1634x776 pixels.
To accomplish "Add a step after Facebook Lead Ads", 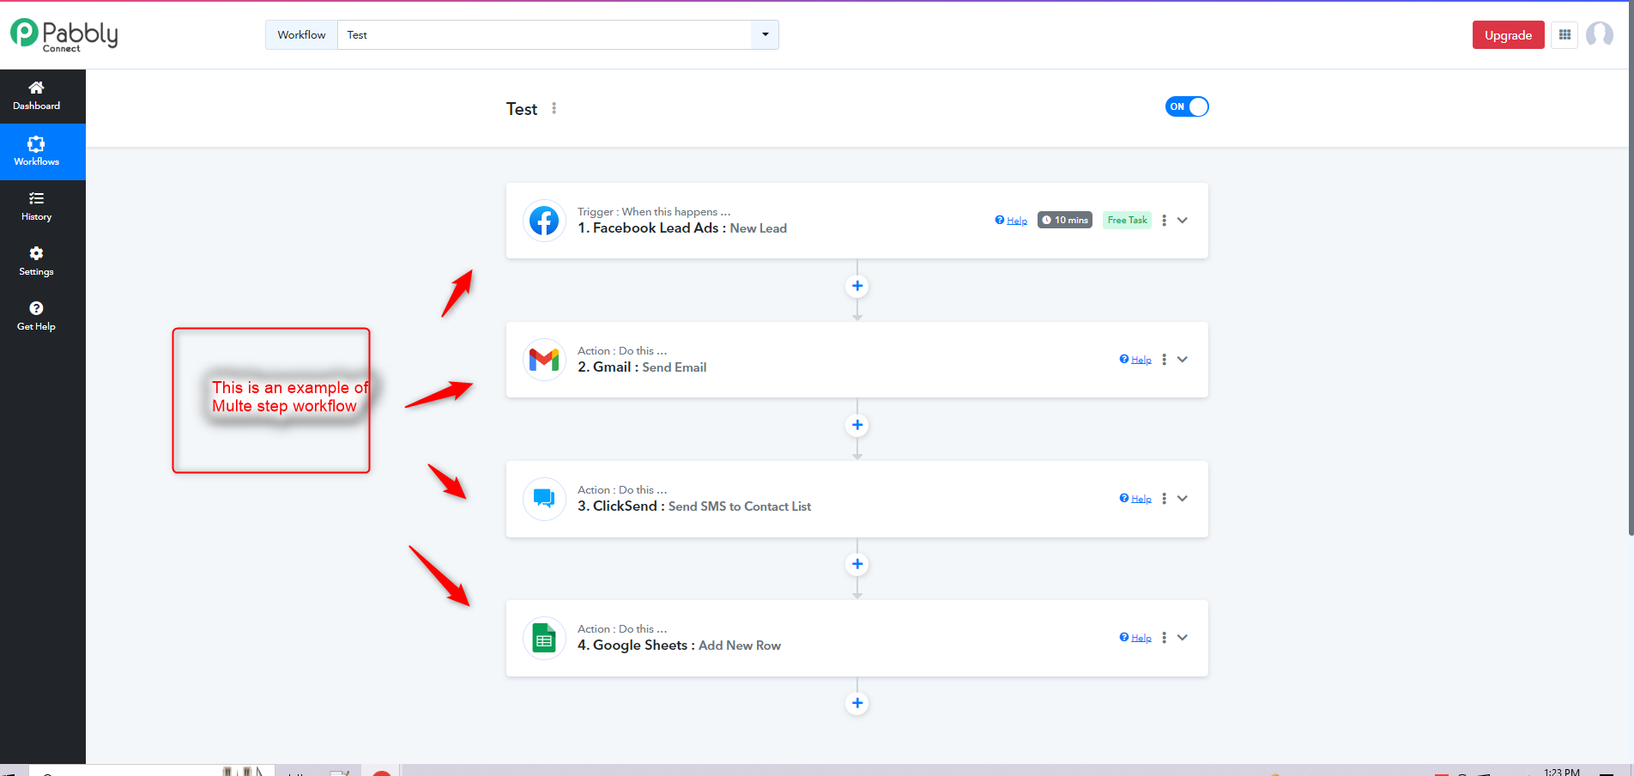I will [857, 286].
